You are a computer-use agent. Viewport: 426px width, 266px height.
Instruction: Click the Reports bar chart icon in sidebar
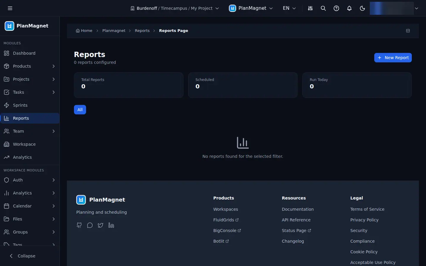pyautogui.click(x=7, y=118)
